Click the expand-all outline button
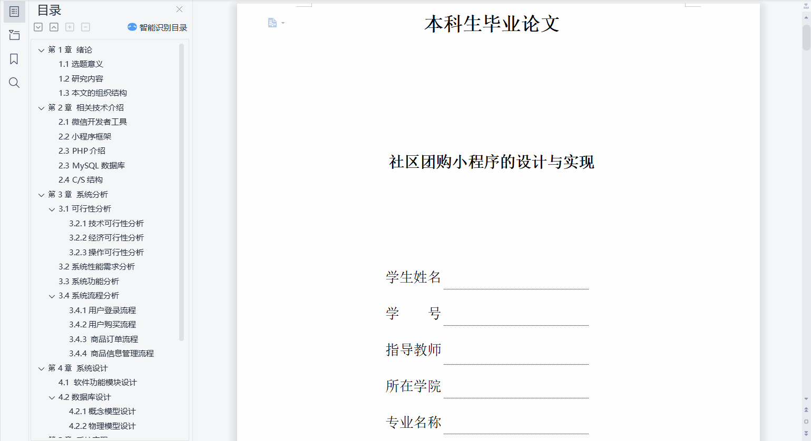Image resolution: width=811 pixels, height=441 pixels. click(x=38, y=27)
